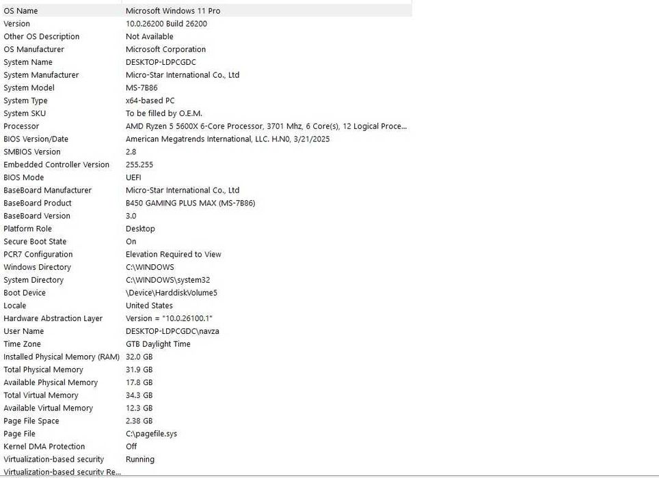Select the Windows Directory label
This screenshot has height=478, width=659.
pyautogui.click(x=37, y=267)
